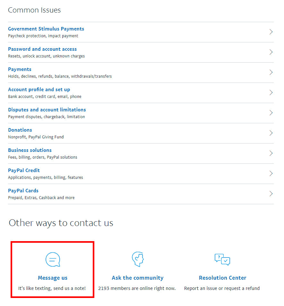This screenshot has height=306, width=284.
Task: Open the Business solutions link
Action: [30, 150]
